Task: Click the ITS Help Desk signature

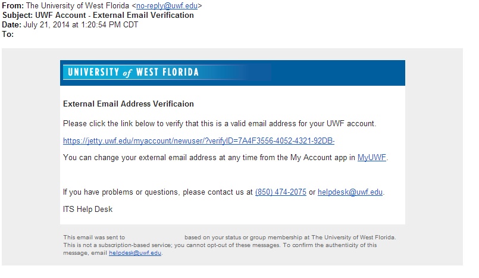Action: click(87, 210)
